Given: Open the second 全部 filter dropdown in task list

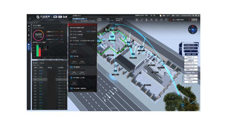Looking at the screenshot, I should point(41,68).
